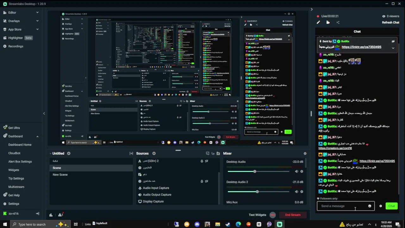This screenshot has height=228, width=405.
Task: Edit stream info with the pencil icon
Action: (318, 22)
